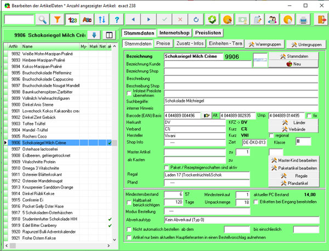This screenshot has width=329, height=251.
Task: Open the Verband field showing C%
Action: 195,129
